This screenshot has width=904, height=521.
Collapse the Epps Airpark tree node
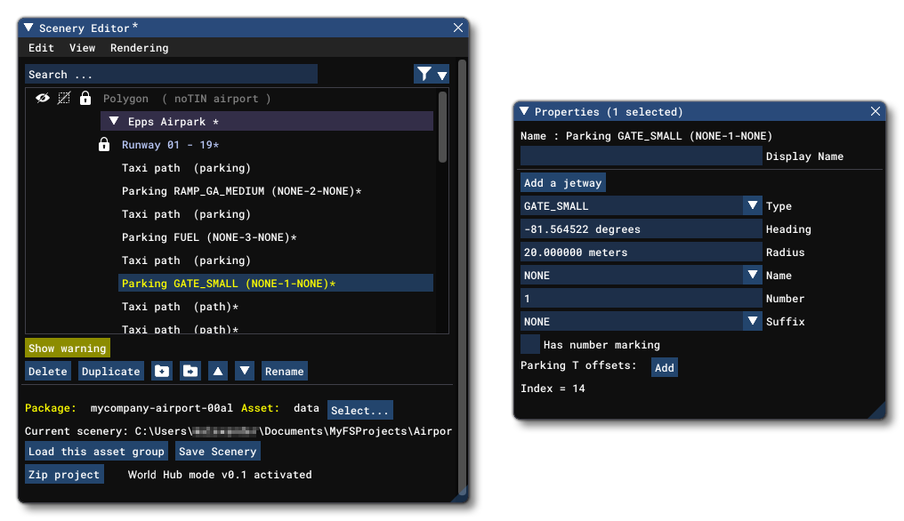click(113, 122)
